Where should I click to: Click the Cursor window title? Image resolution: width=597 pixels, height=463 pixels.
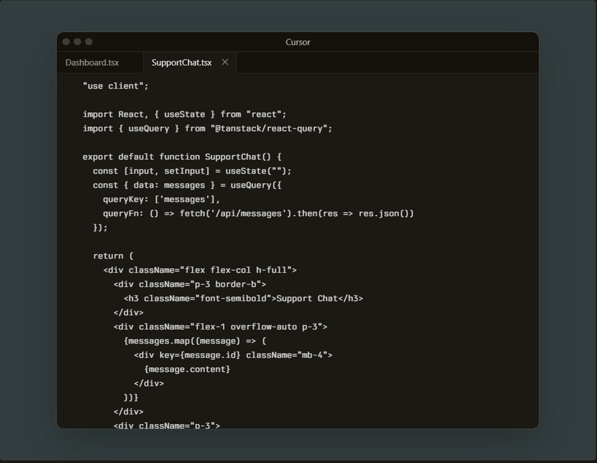pyautogui.click(x=297, y=42)
